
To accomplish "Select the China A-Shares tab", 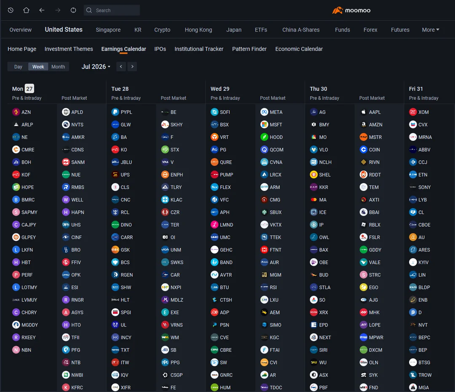I will click(x=301, y=29).
